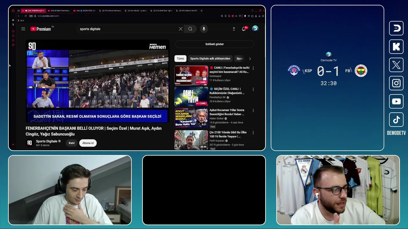Open the Opera menu logo
This screenshot has width=408, height=229.
pyautogui.click(x=13, y=10)
